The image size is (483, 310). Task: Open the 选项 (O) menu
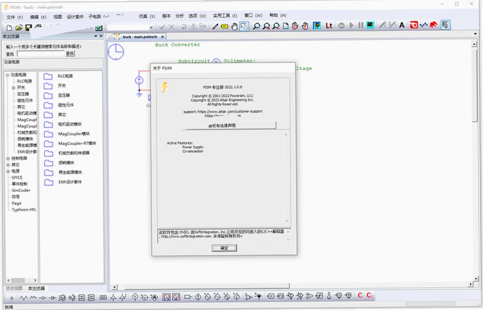(x=197, y=16)
